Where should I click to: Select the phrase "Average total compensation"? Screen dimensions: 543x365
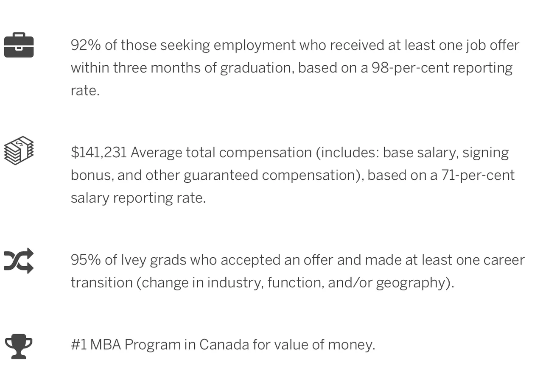coord(221,153)
